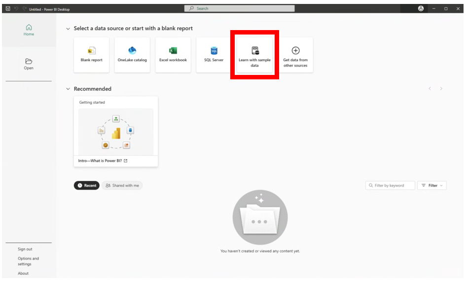Switch to Shared with me tab
Viewport: 466px width, 282px height.
122,185
